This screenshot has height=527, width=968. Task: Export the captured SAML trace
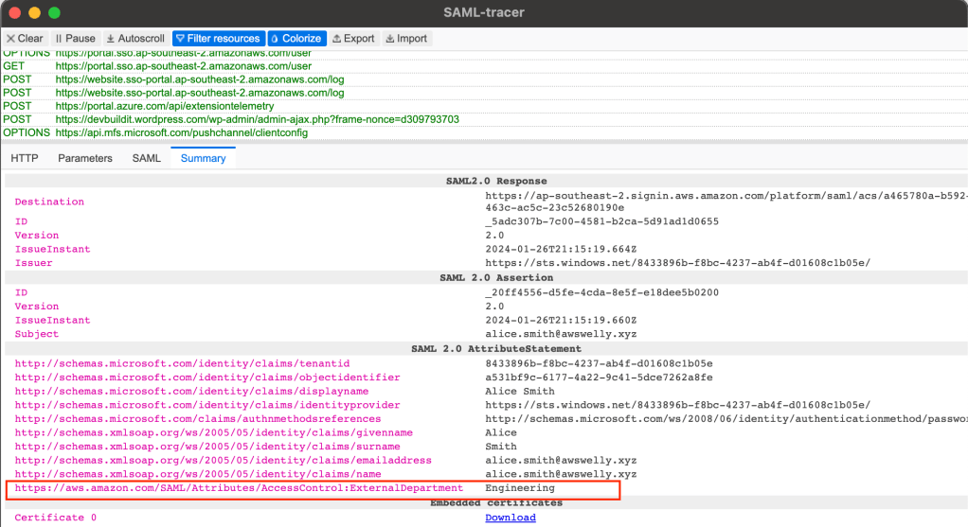click(353, 39)
